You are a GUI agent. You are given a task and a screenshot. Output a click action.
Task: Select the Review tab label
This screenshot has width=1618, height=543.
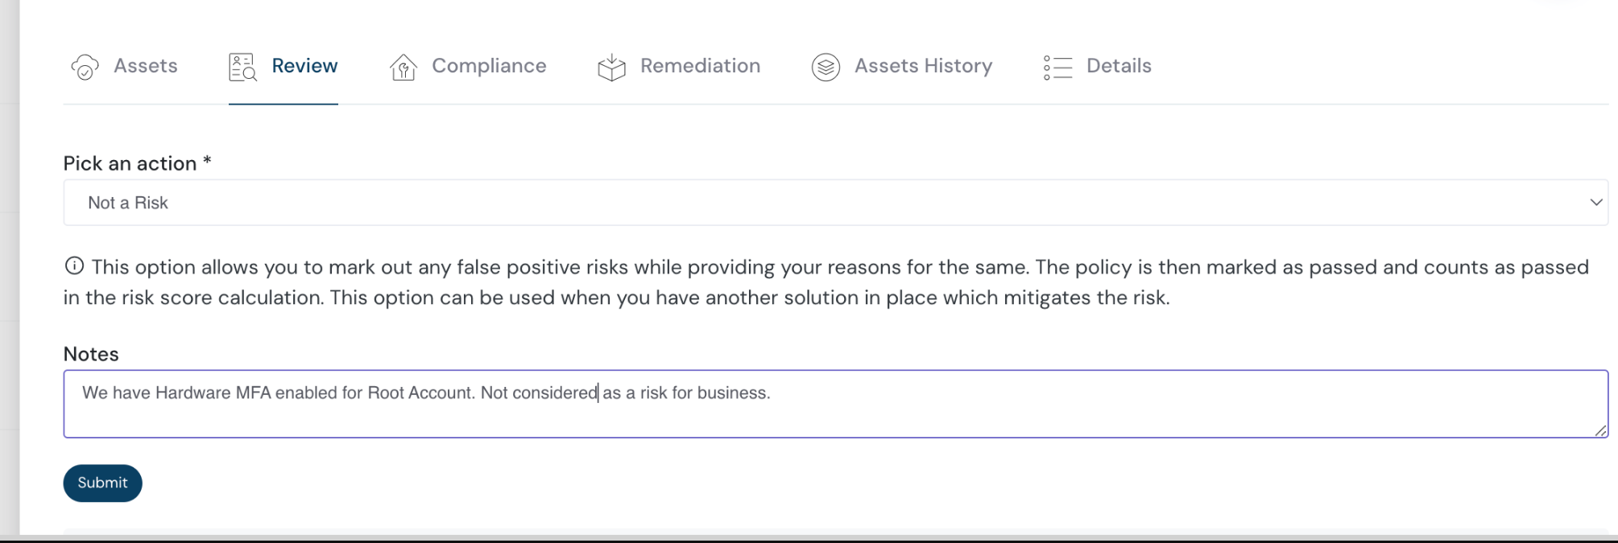(304, 66)
